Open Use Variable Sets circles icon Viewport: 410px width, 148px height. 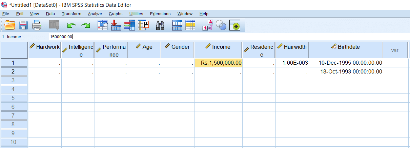(x=221, y=25)
